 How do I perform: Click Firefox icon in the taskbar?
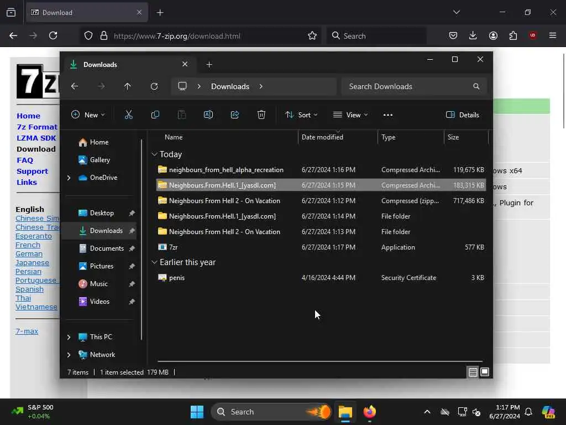[369, 412]
